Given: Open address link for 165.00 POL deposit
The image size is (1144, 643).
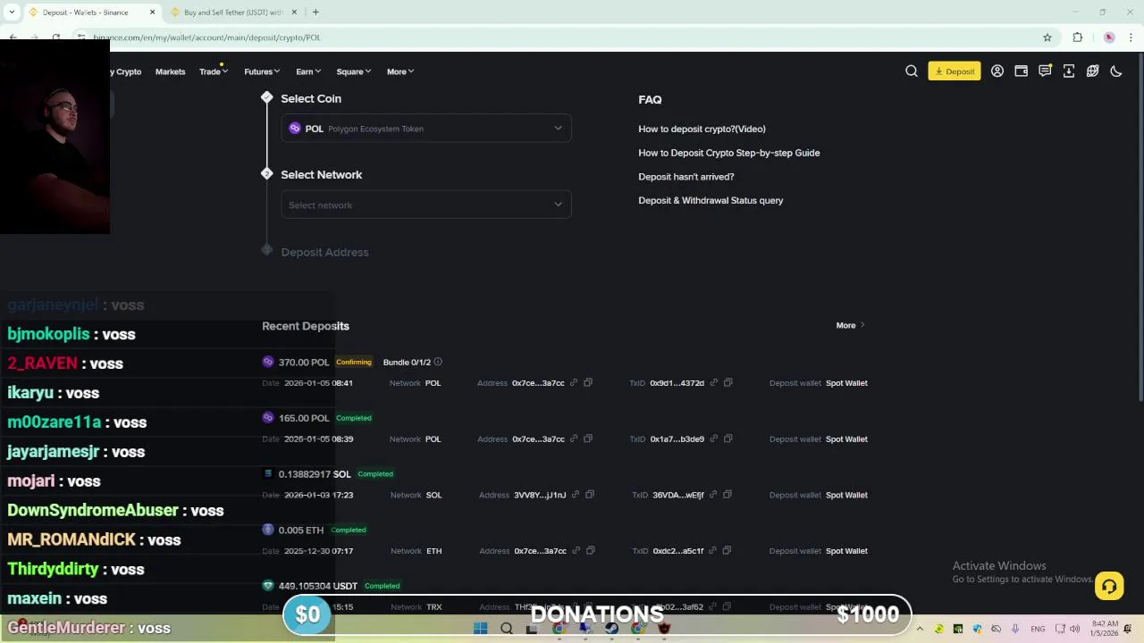Looking at the screenshot, I should pos(574,439).
